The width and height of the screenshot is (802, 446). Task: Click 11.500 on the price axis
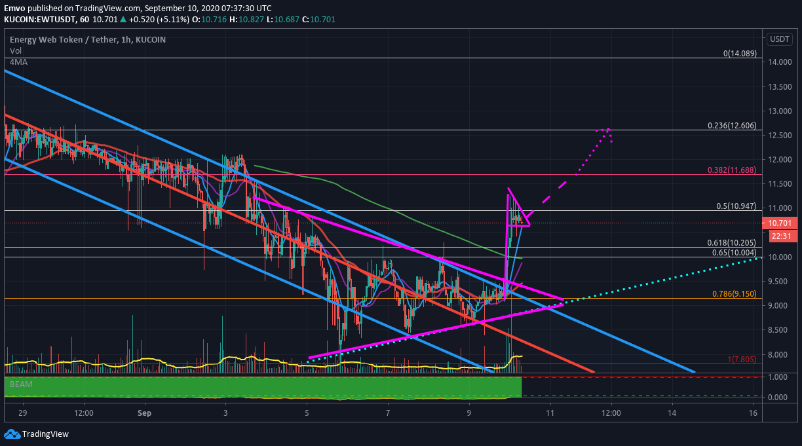779,184
